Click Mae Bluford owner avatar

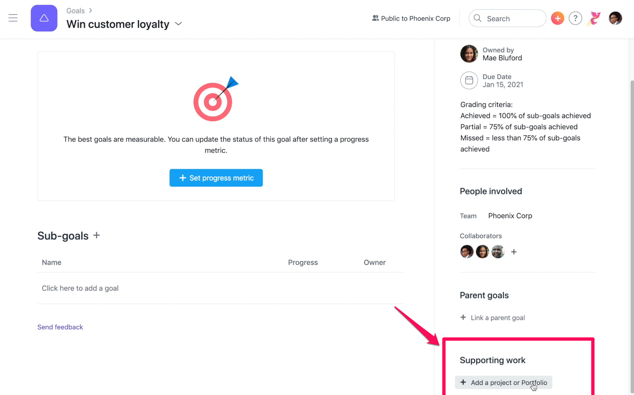[x=469, y=54]
